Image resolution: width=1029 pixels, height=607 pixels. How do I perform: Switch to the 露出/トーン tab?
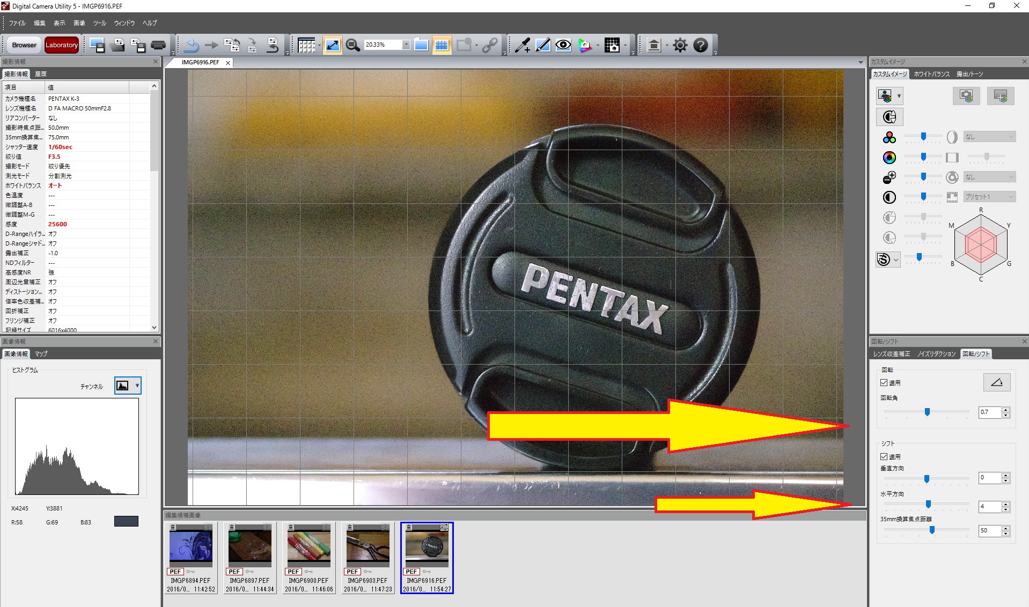tap(970, 74)
